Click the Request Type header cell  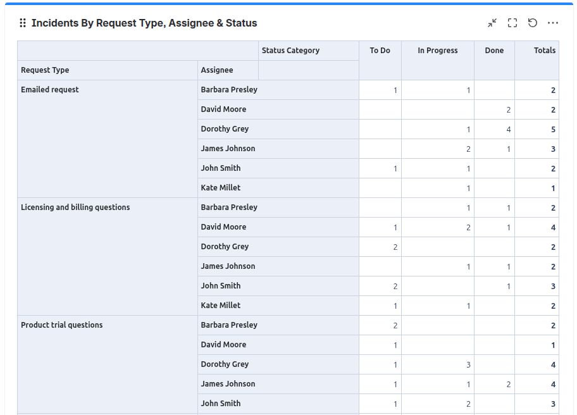pyautogui.click(x=108, y=70)
